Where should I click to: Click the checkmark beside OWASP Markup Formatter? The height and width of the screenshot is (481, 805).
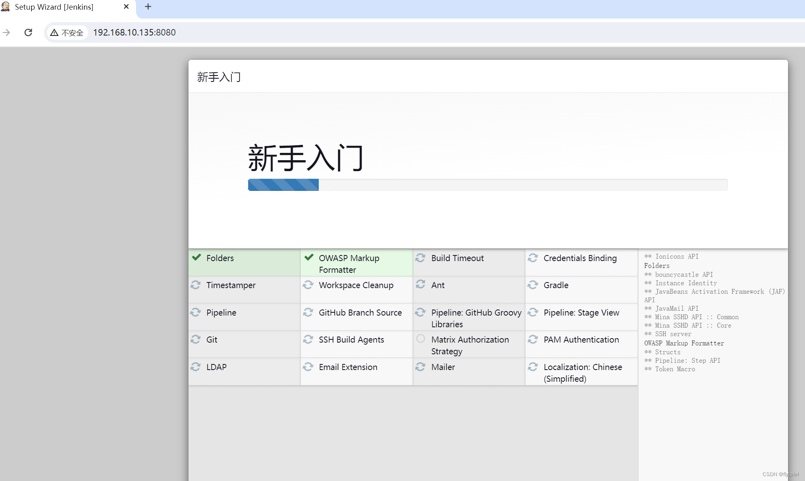pyautogui.click(x=309, y=257)
